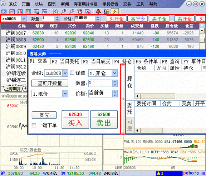Click the F10 toolbar icon

[44, 11]
